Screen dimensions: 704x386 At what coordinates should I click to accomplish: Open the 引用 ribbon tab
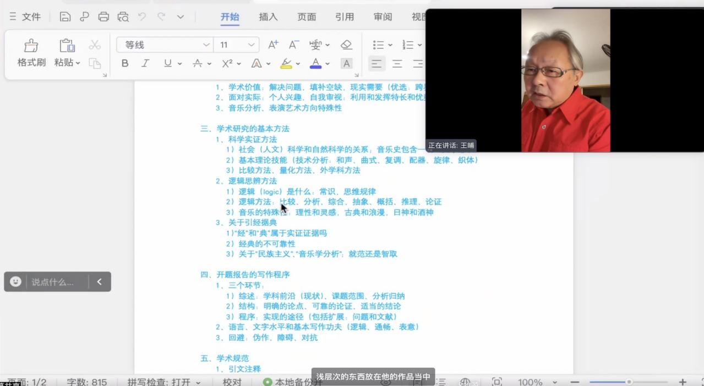pyautogui.click(x=345, y=16)
